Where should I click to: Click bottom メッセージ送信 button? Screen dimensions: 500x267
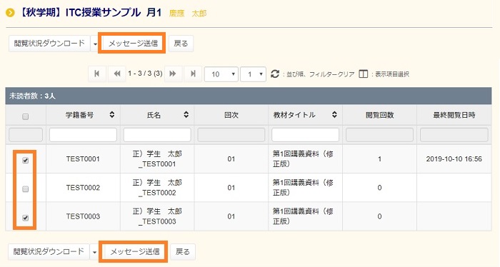click(134, 252)
